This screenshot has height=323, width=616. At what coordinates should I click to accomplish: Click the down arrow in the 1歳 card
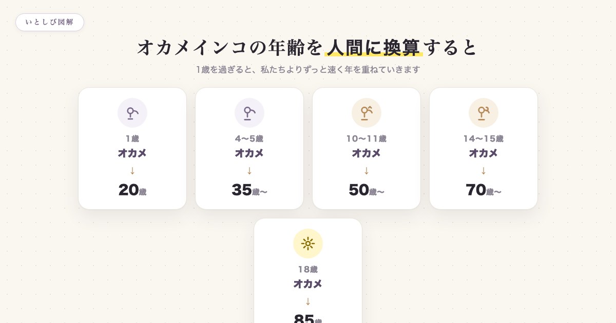click(x=132, y=171)
